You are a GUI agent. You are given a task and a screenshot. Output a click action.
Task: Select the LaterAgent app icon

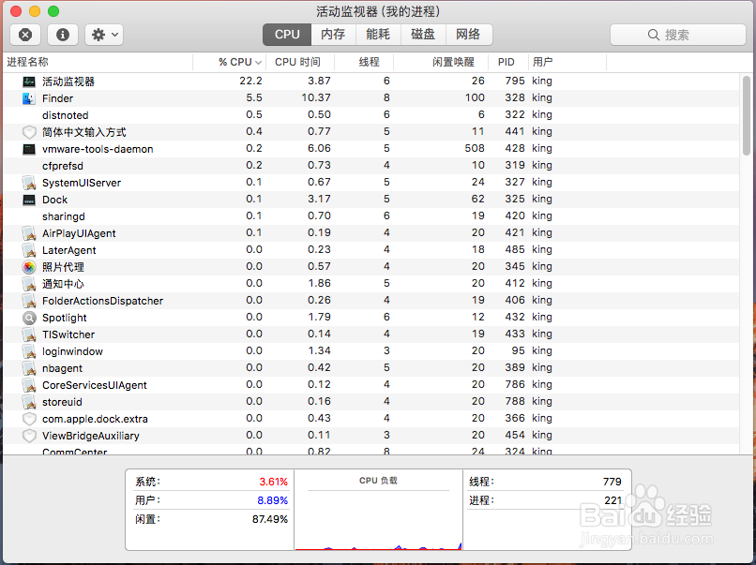coord(29,250)
